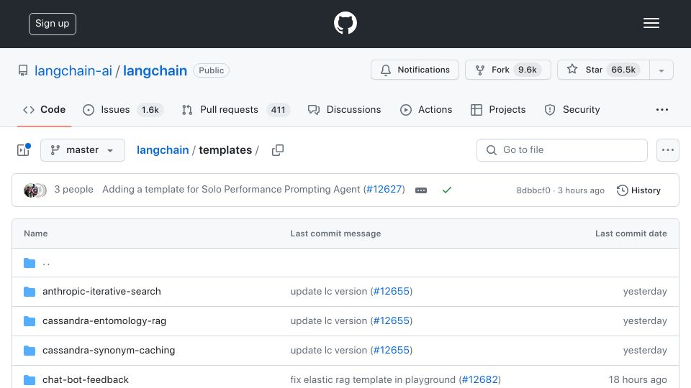This screenshot has width=691, height=388.
Task: Open the Projects tab
Action: click(x=498, y=109)
